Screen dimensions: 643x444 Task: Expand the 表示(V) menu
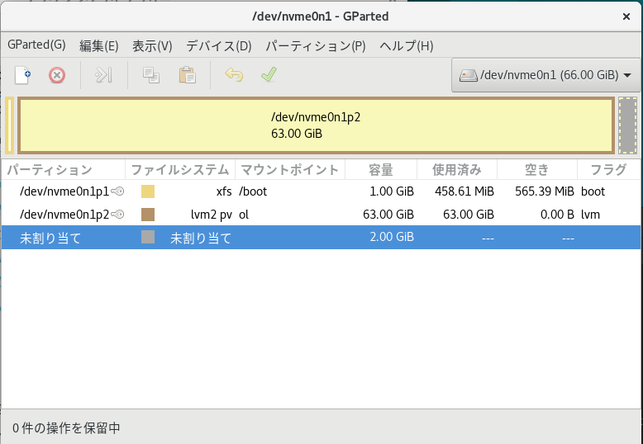[152, 45]
